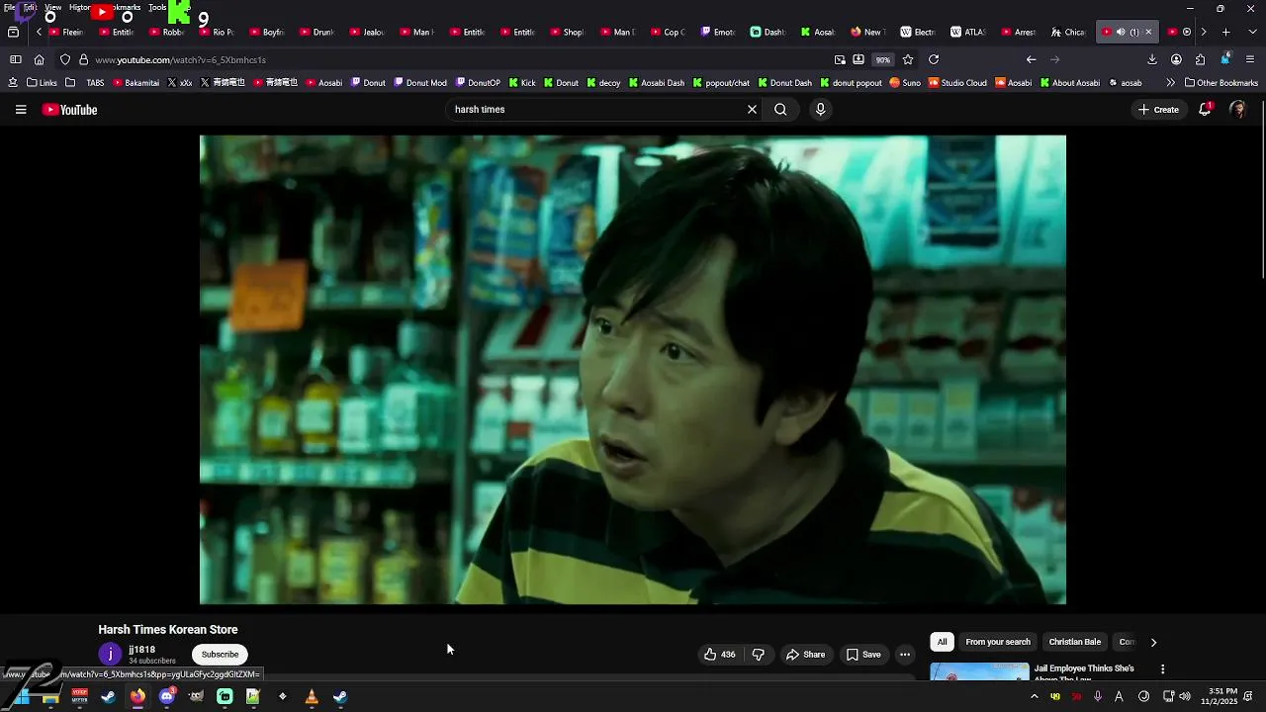Start voice search with the microphone icon
1266x712 pixels.
[x=820, y=110]
